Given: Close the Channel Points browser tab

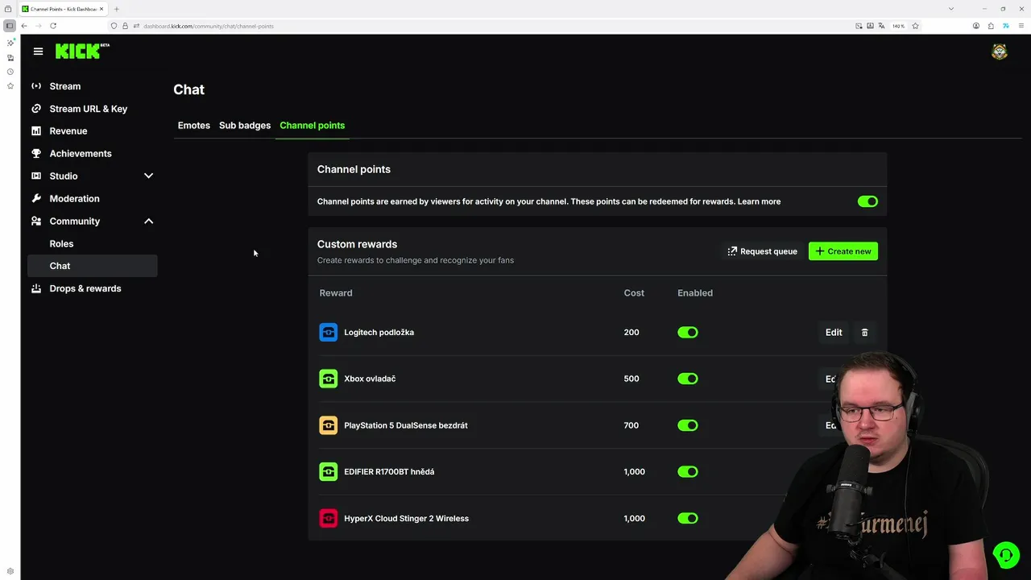Looking at the screenshot, I should coord(101,9).
